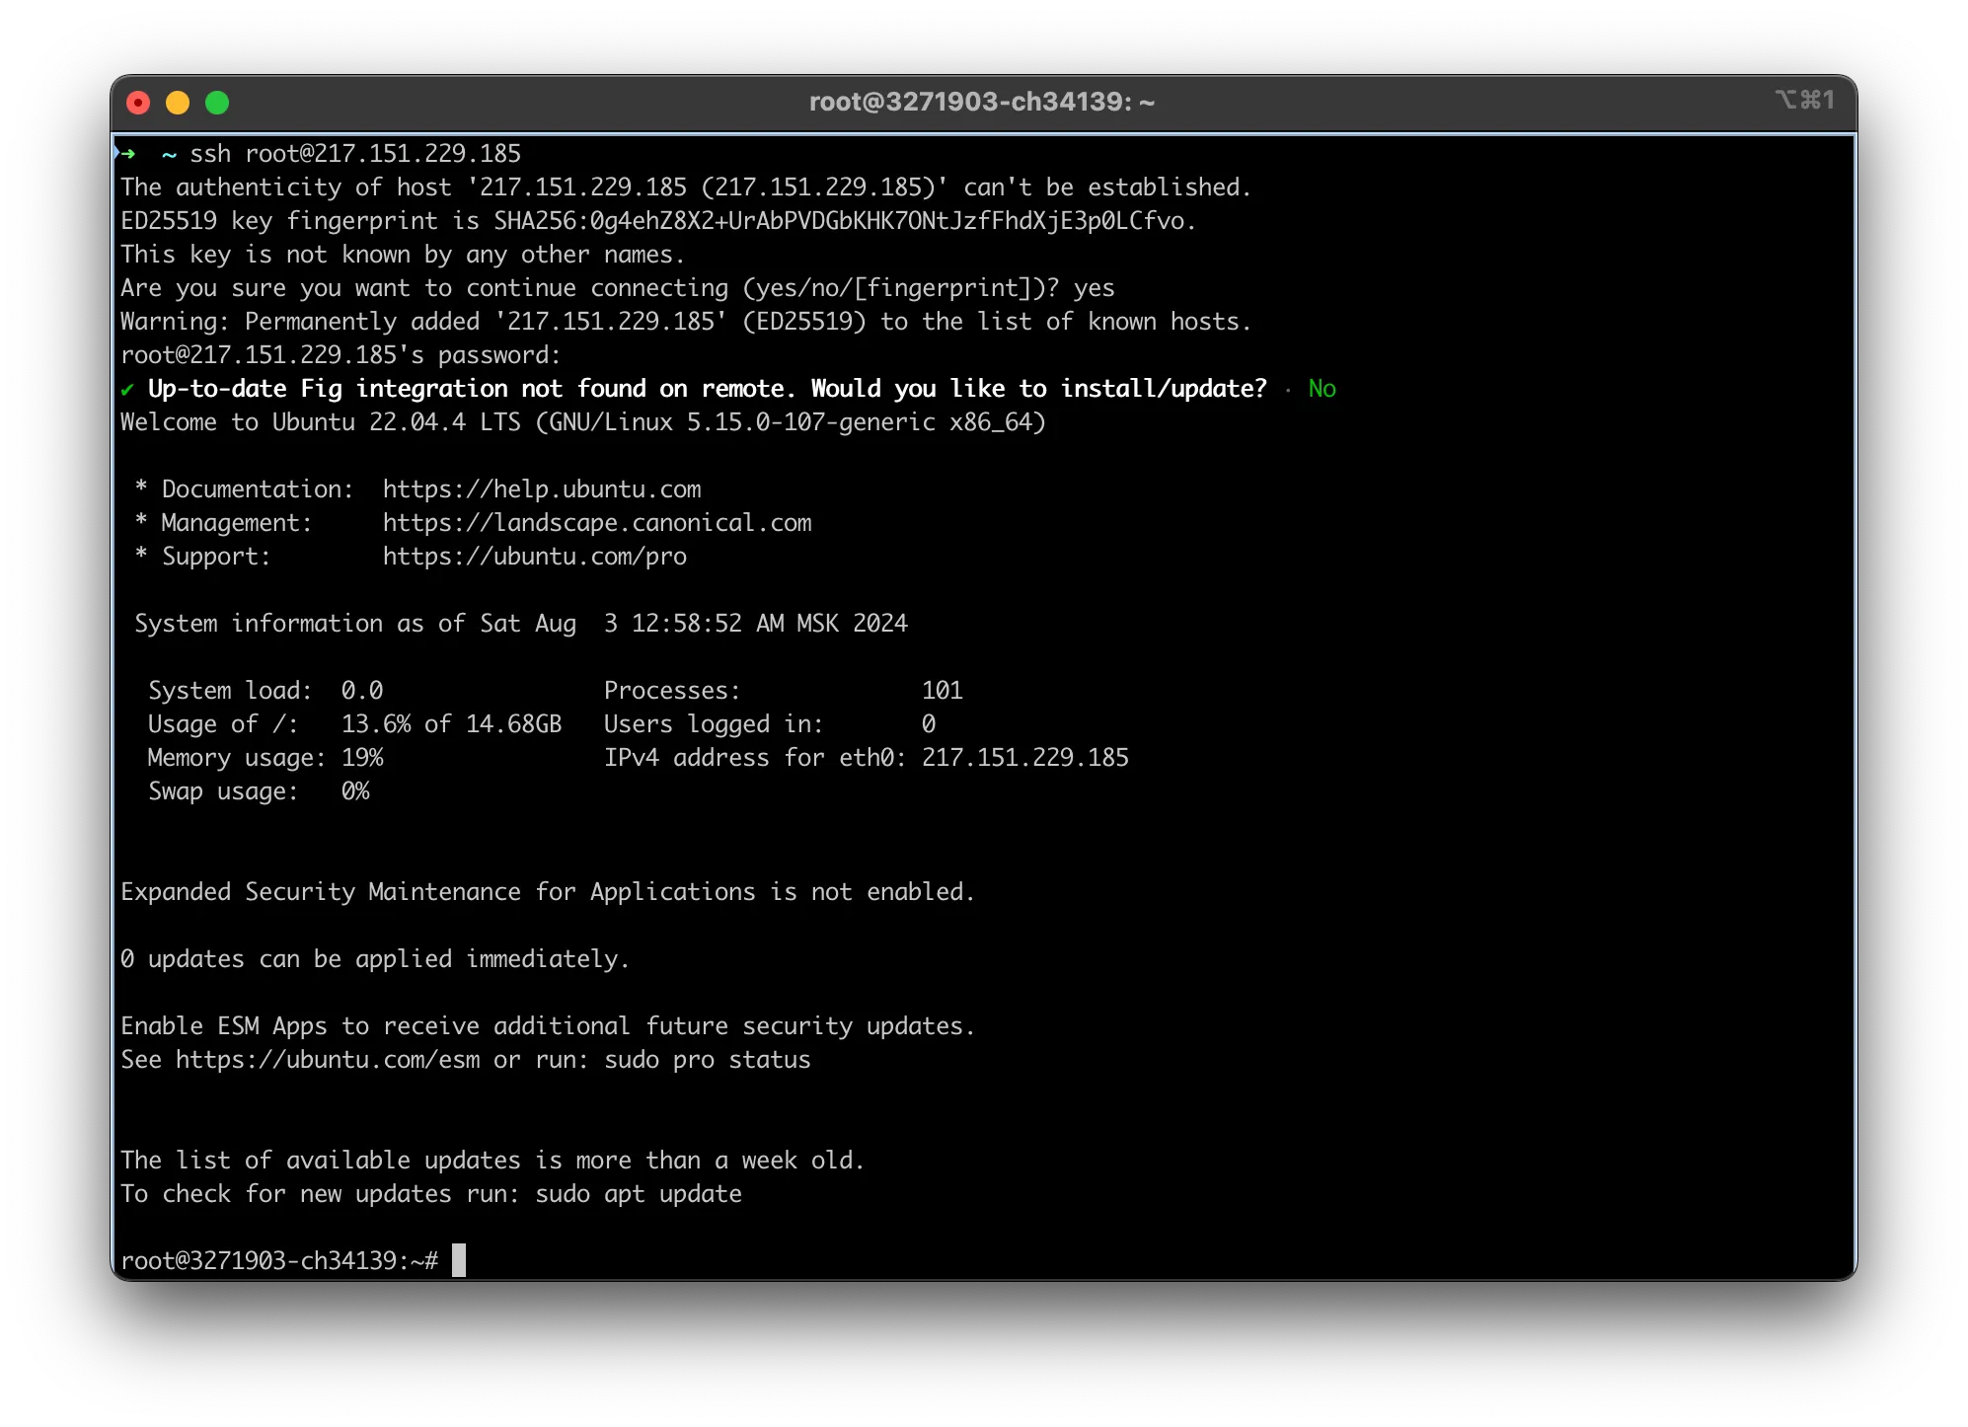Click the Users logged in value 0
1968x1427 pixels.
pos(929,724)
